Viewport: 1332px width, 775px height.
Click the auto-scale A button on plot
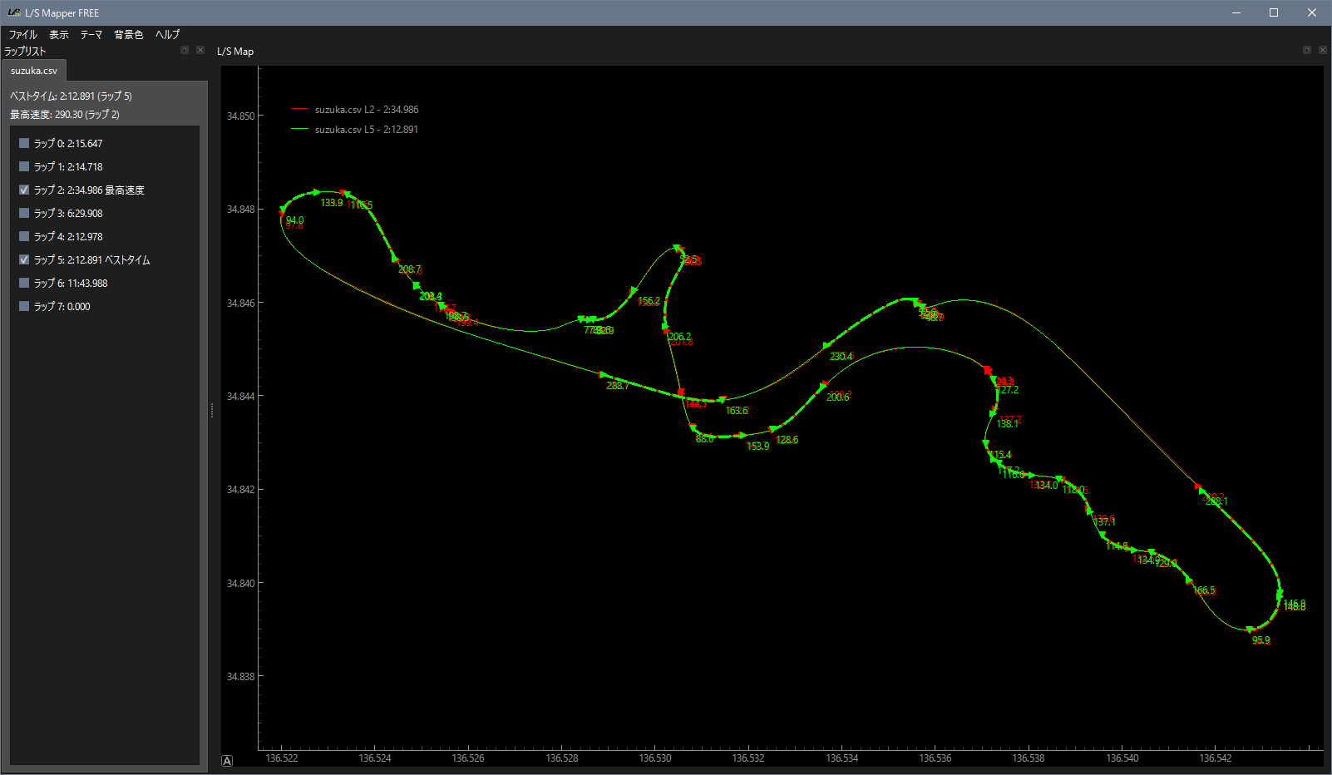coord(227,760)
